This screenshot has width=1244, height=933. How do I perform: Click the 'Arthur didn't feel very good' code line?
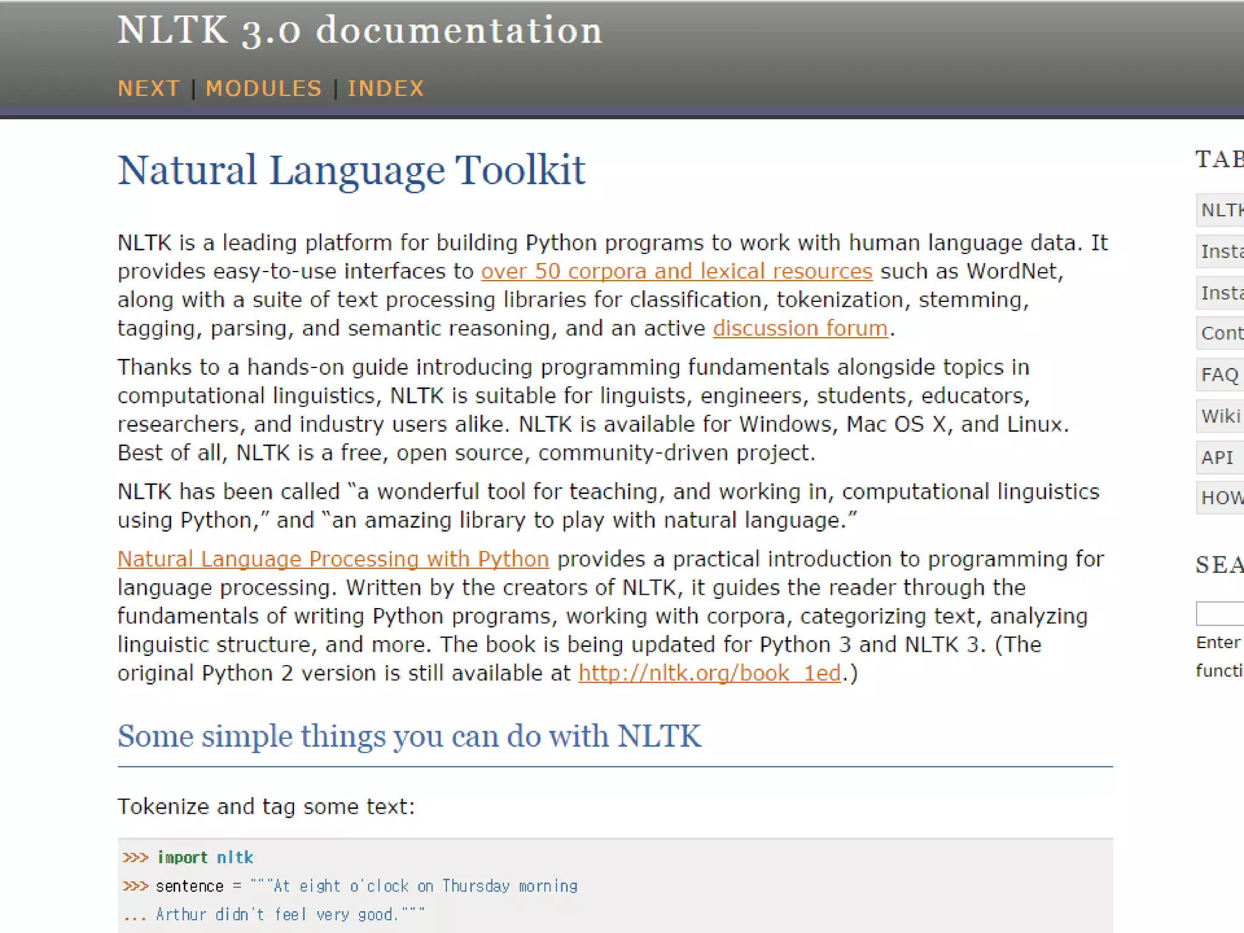point(274,915)
